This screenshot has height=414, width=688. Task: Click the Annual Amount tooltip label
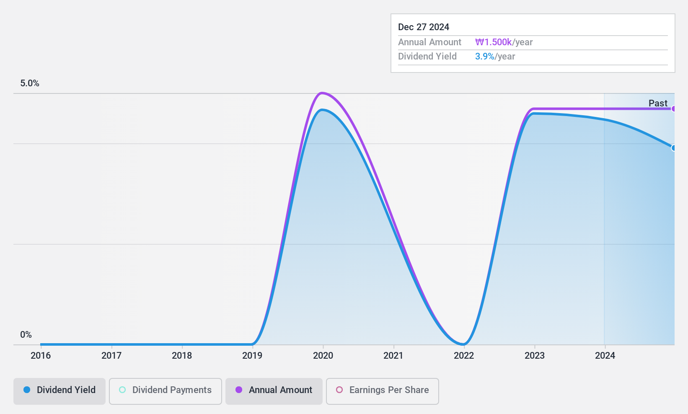click(x=429, y=42)
